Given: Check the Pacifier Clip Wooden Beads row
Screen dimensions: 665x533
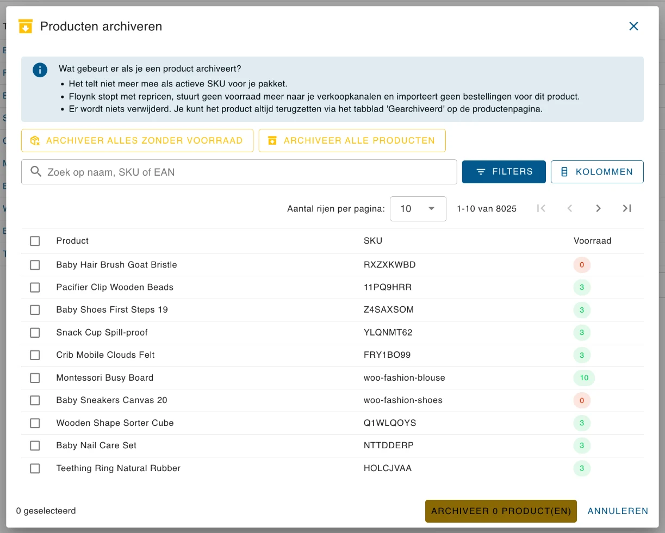Looking at the screenshot, I should [x=35, y=287].
